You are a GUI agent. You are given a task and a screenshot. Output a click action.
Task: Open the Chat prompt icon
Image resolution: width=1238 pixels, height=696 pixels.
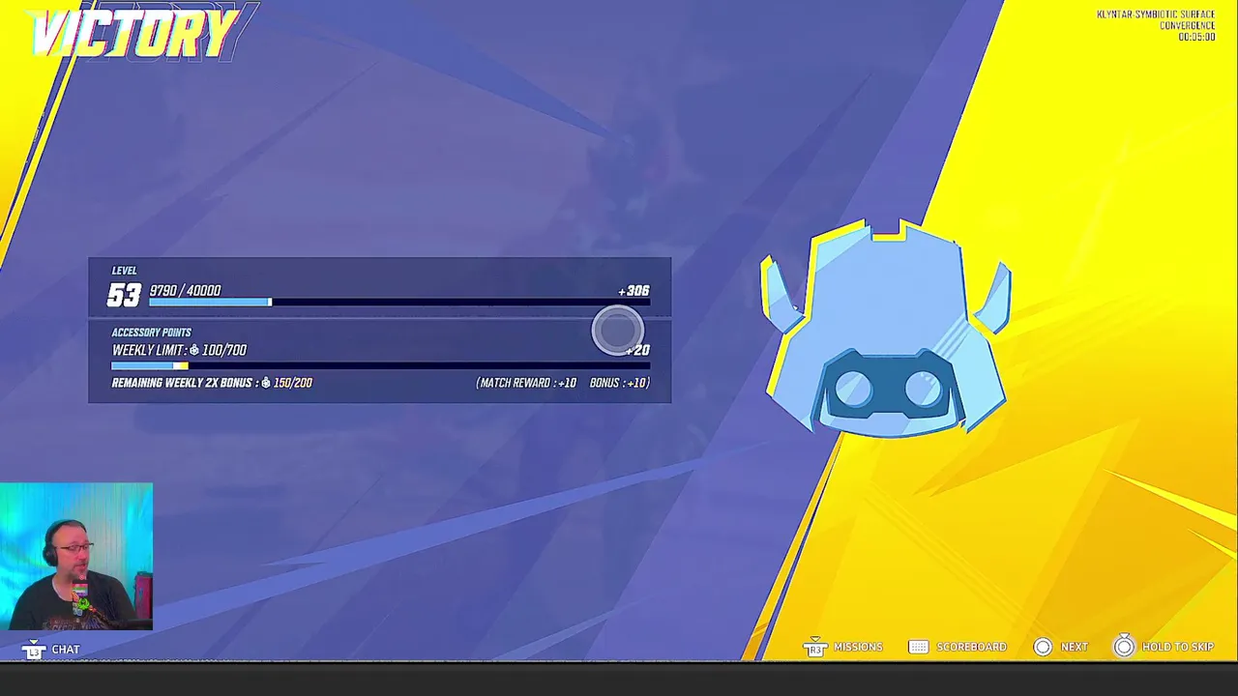(34, 649)
